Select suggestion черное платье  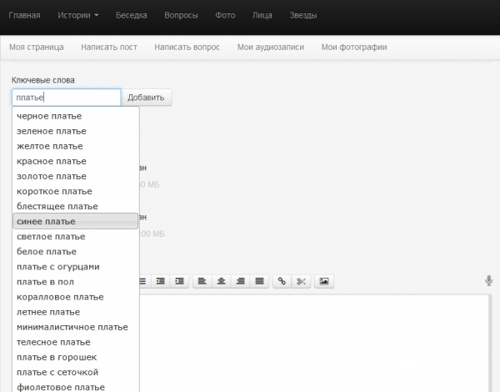(76, 116)
